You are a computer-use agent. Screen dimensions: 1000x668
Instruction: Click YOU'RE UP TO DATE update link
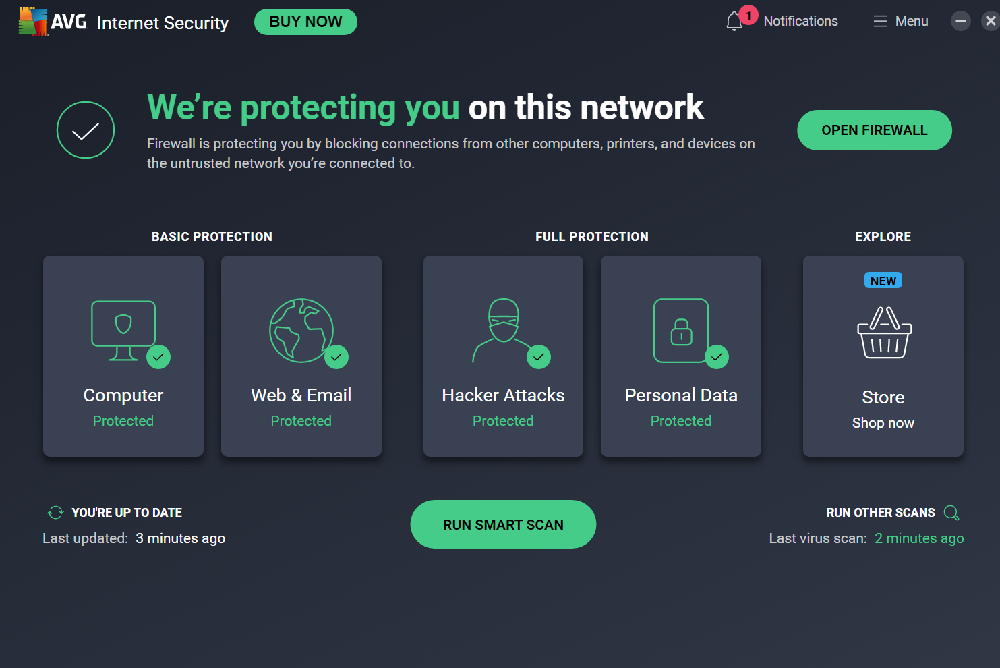pyautogui.click(x=127, y=513)
